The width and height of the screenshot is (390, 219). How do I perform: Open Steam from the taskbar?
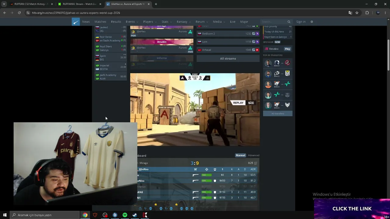pyautogui.click(x=135, y=215)
